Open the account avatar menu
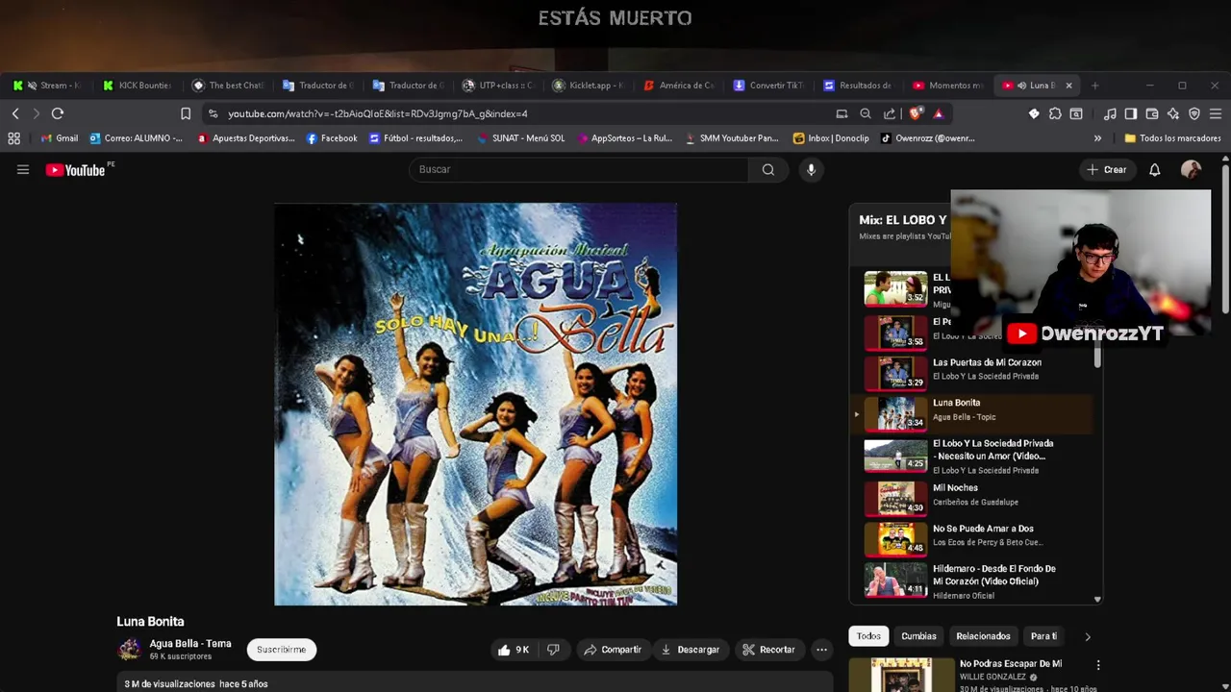1231x692 pixels. pyautogui.click(x=1191, y=170)
